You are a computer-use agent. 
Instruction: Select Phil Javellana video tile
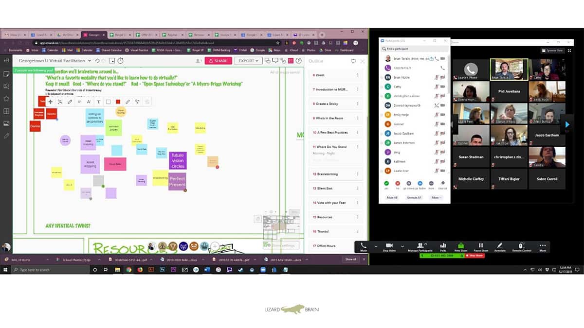tap(510, 91)
